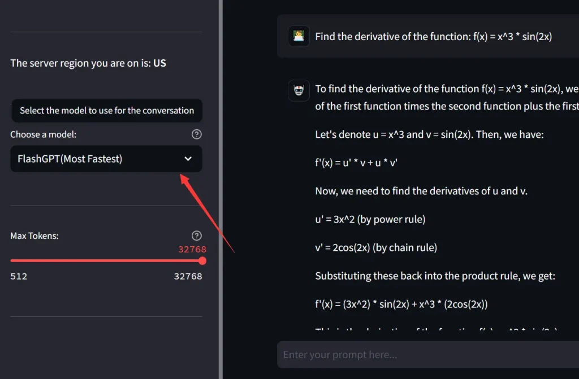The height and width of the screenshot is (379, 579).
Task: Click the help icon next to Choose a model
Action: [x=196, y=134]
